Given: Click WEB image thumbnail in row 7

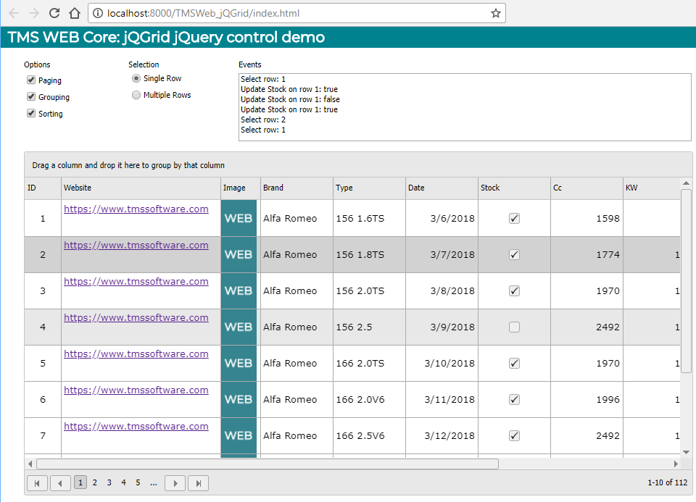Looking at the screenshot, I should (239, 435).
